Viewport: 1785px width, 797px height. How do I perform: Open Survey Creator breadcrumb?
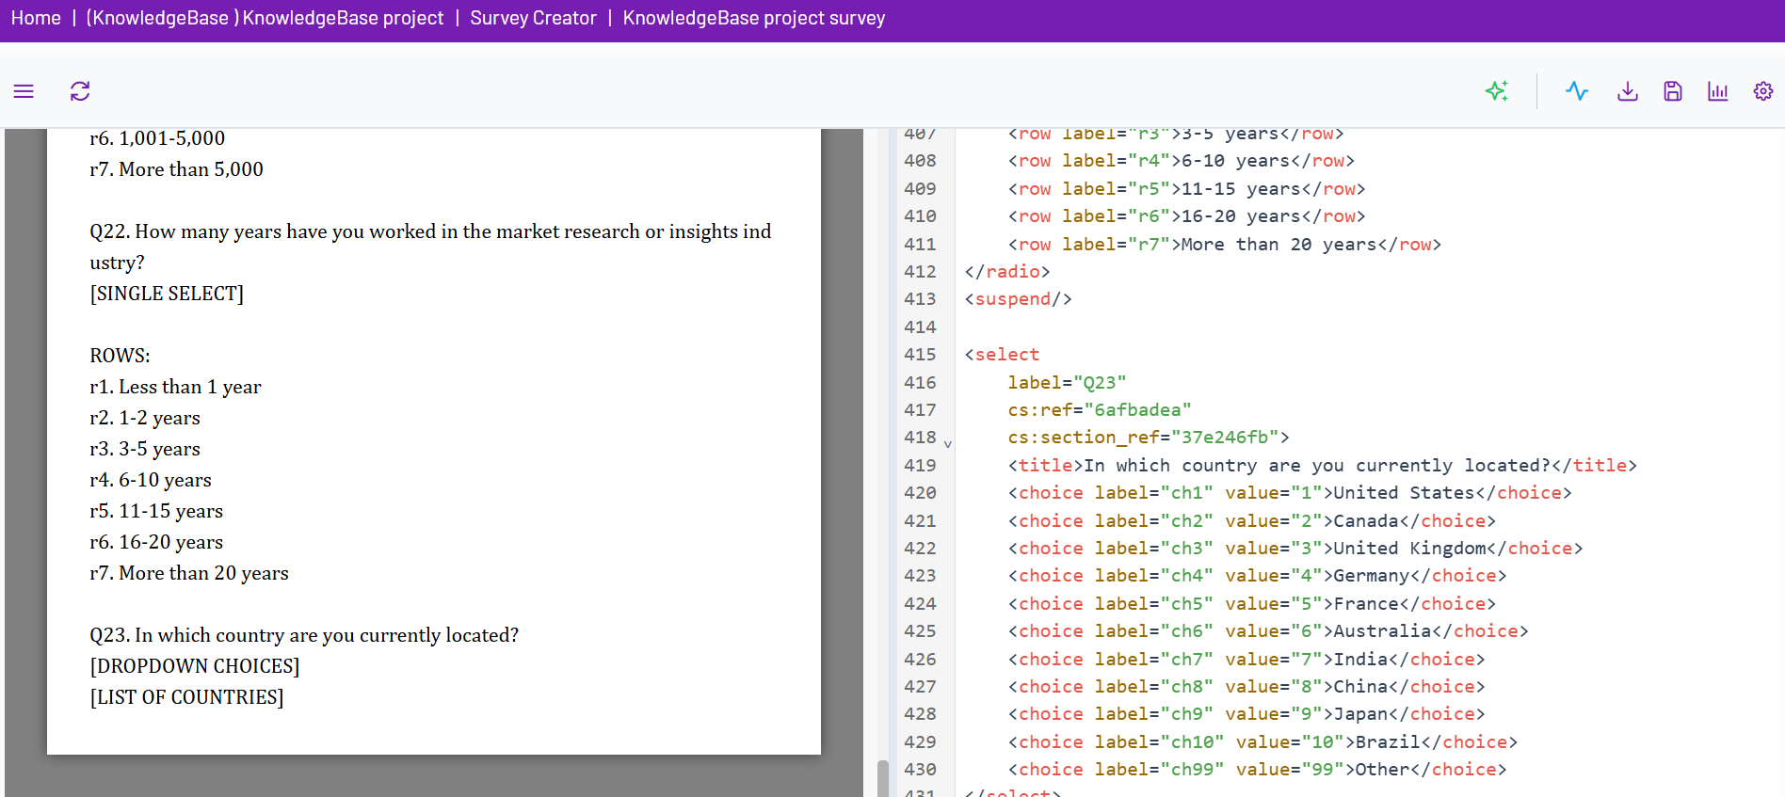coord(533,18)
